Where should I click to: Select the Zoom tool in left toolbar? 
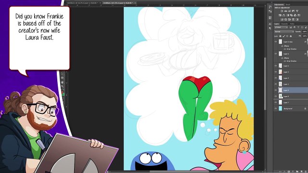(x=62, y=86)
